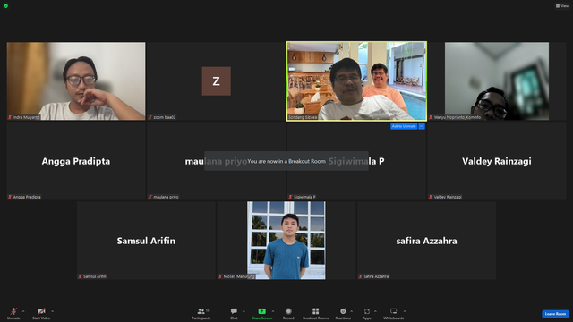Open Whiteboards

pyautogui.click(x=394, y=313)
